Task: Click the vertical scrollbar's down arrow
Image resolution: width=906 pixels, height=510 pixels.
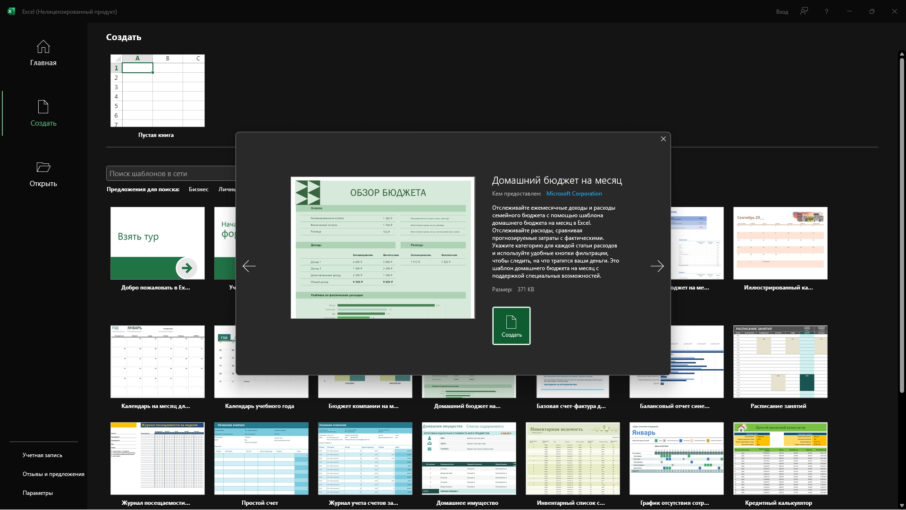Action: coord(902,506)
